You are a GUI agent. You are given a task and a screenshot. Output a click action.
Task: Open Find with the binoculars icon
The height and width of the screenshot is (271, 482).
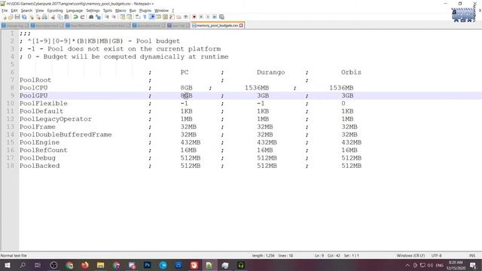click(x=91, y=17)
